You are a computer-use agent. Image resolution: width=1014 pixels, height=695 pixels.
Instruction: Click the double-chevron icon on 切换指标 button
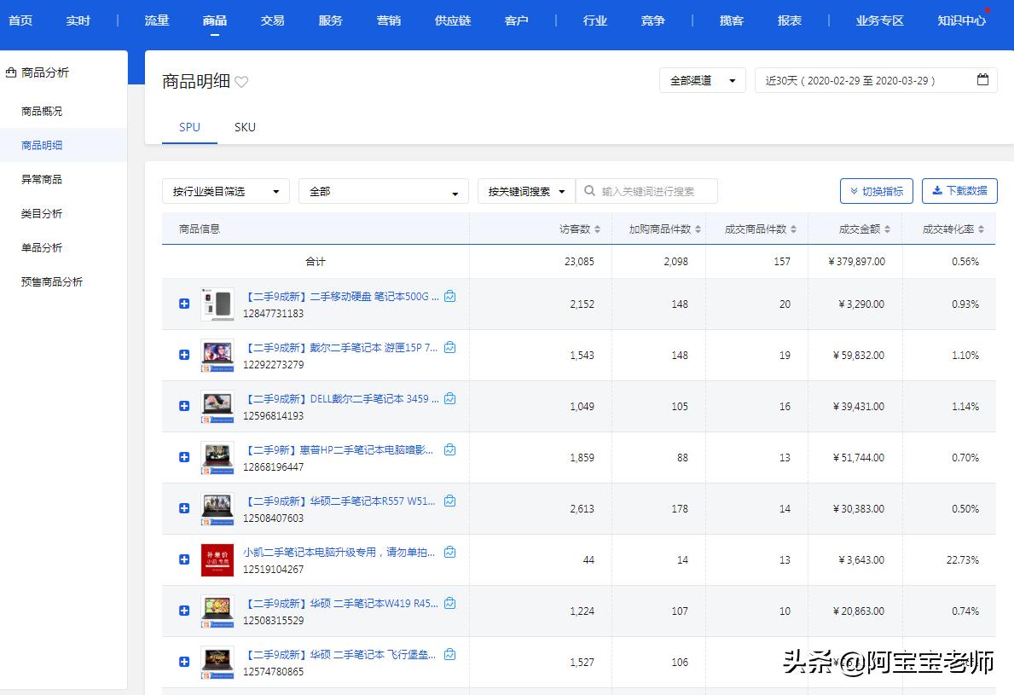[853, 190]
